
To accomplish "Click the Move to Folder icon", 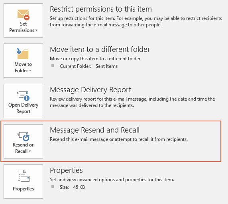I will coord(23,53).
